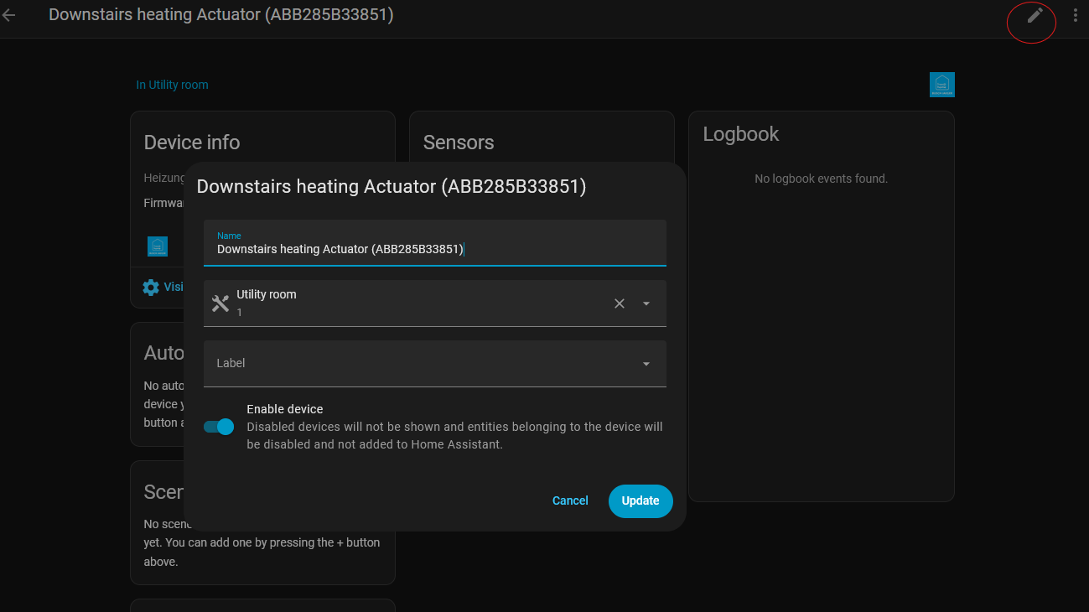Screen dimensions: 1089x612
Task: Click the dialog title text
Action: [x=391, y=186]
